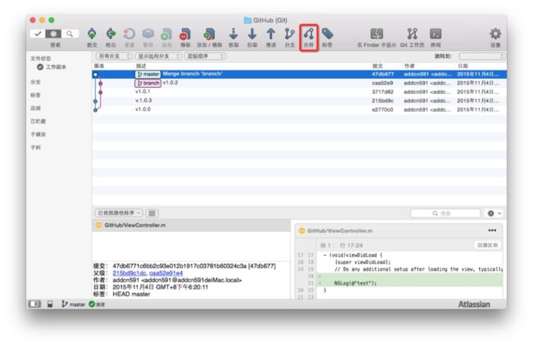Image resolution: width=533 pixels, height=347 pixels.
Task: Open the three-dots menu of the ViewController.m diff
Action: (492, 231)
